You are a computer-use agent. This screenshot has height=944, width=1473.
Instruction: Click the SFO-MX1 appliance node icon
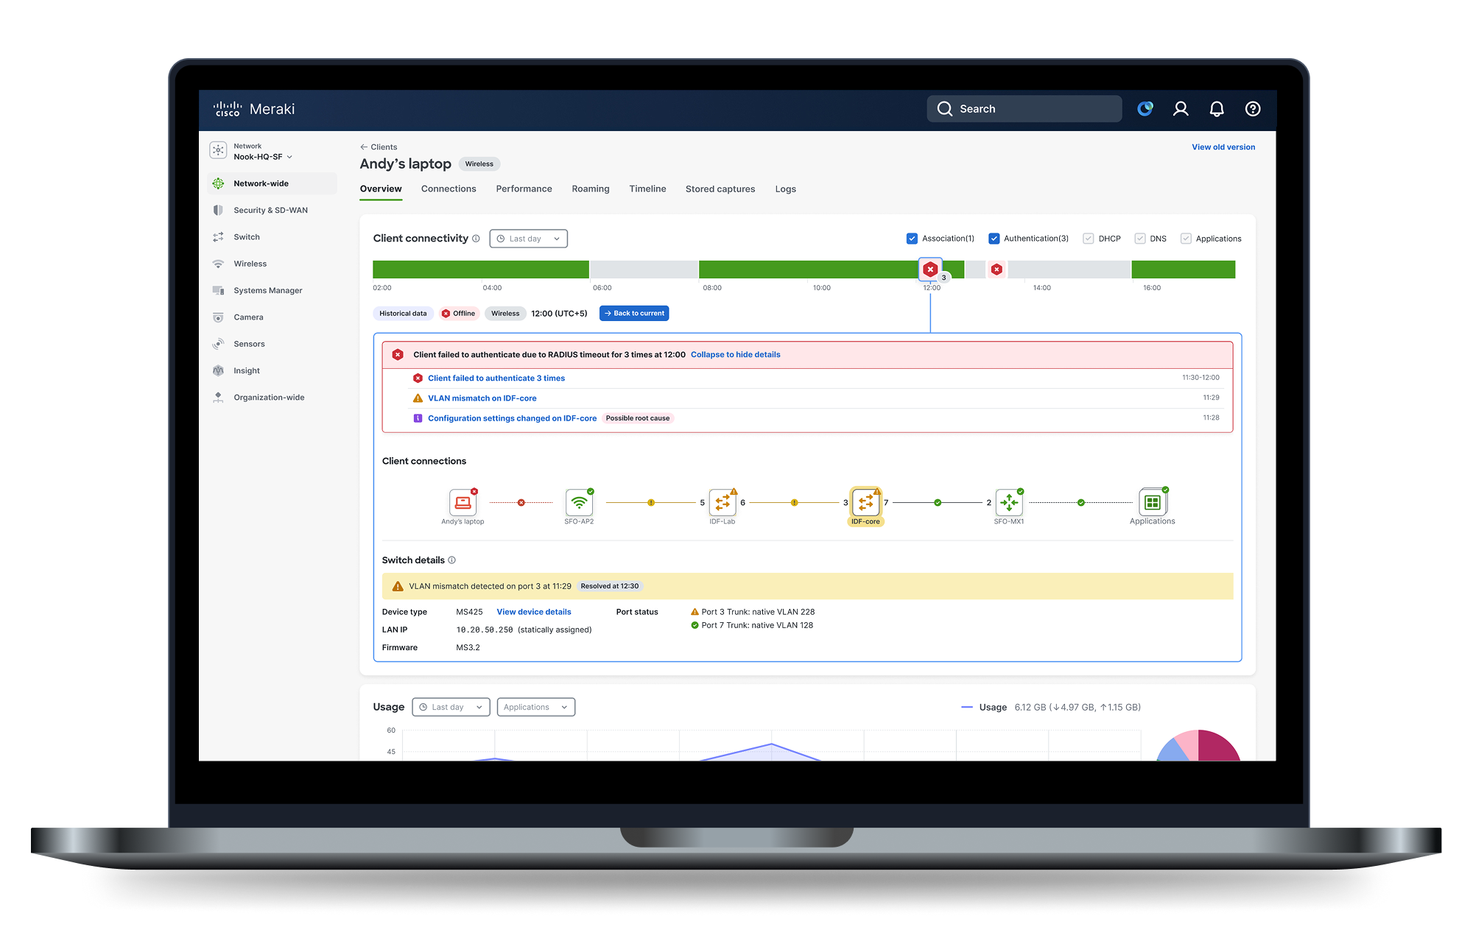[x=1008, y=502]
